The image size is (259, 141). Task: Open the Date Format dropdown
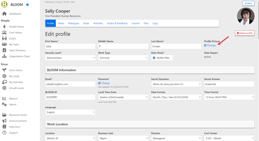coord(176,97)
